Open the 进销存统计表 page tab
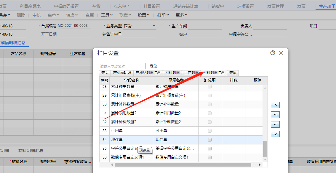Screen dimensions: 336x173 pyautogui.click(x=185, y=6)
